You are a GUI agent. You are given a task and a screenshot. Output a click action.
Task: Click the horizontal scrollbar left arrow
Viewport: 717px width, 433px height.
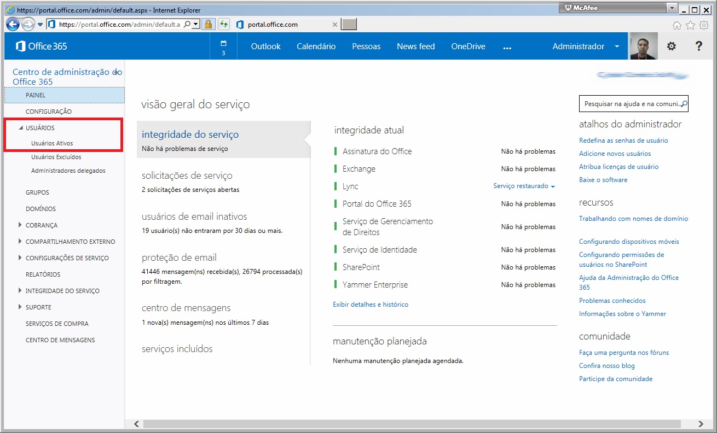pos(137,424)
